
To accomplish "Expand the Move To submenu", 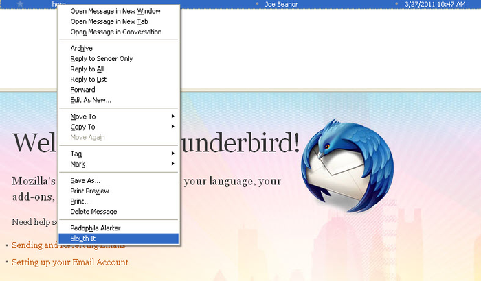I will [118, 117].
